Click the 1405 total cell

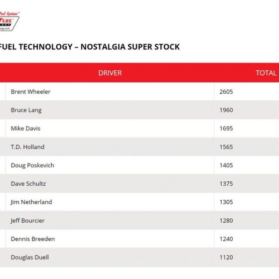point(226,165)
